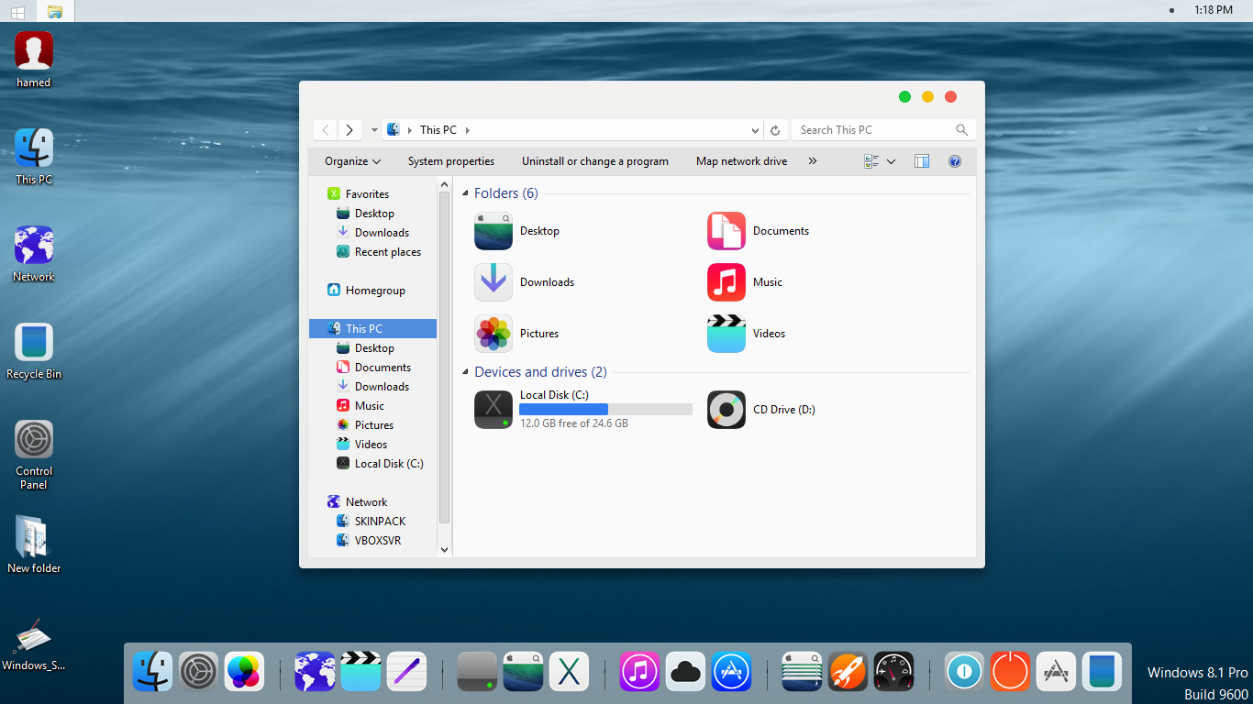Launch App Store from the dock
The height and width of the screenshot is (704, 1253).
(731, 671)
